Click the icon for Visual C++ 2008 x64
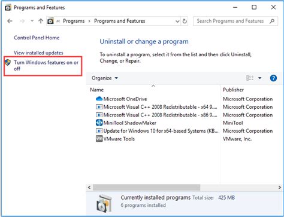 [99, 107]
